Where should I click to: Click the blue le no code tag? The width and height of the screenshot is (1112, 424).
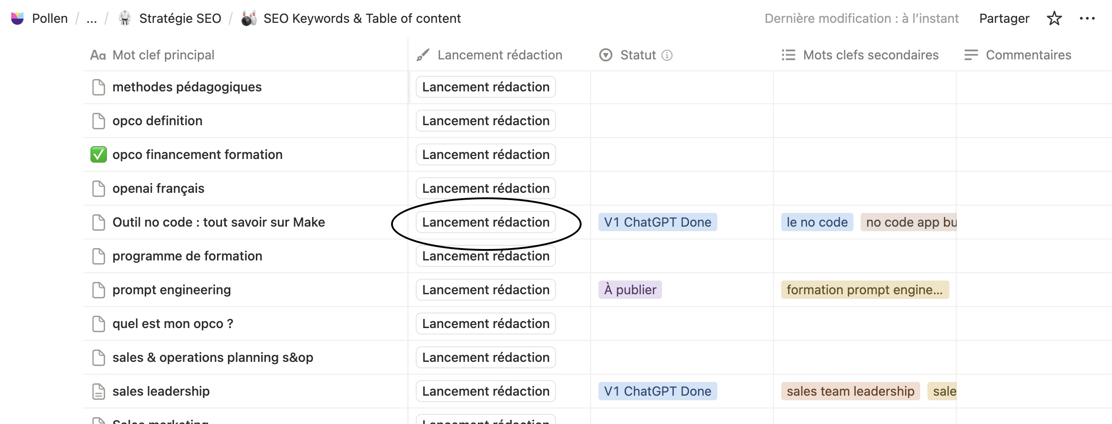pyautogui.click(x=817, y=222)
